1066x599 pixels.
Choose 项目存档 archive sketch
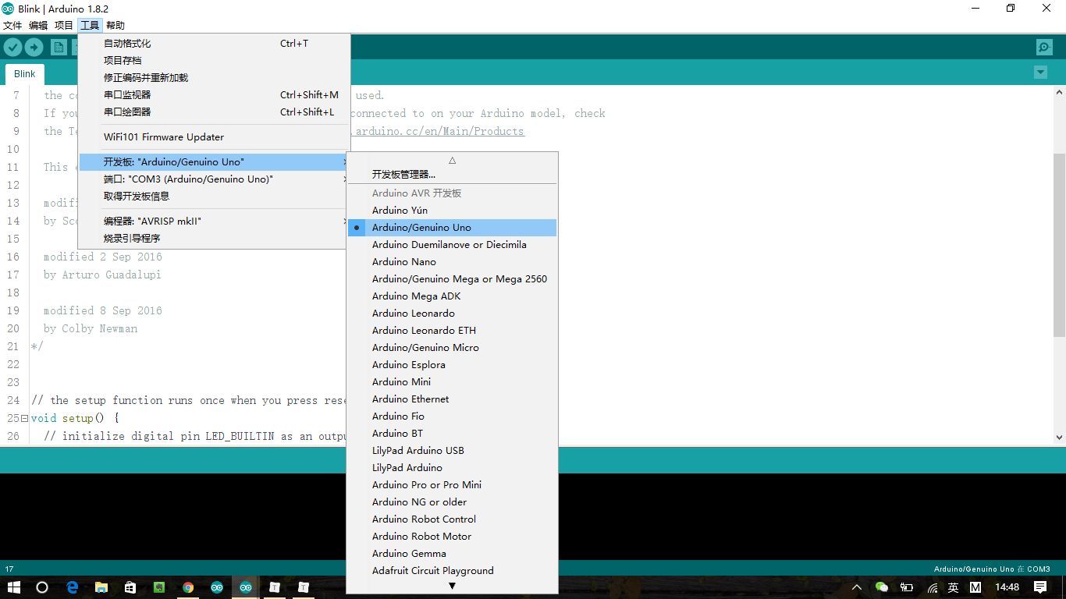(214, 61)
